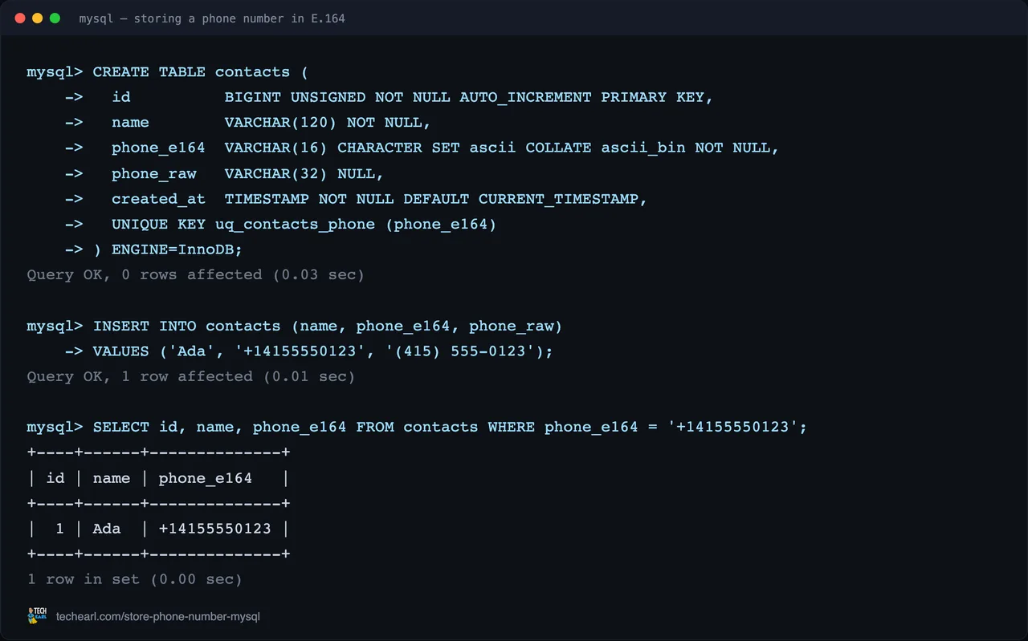The width and height of the screenshot is (1028, 641).
Task: Click the '1' id cell in result row
Action: [59, 529]
